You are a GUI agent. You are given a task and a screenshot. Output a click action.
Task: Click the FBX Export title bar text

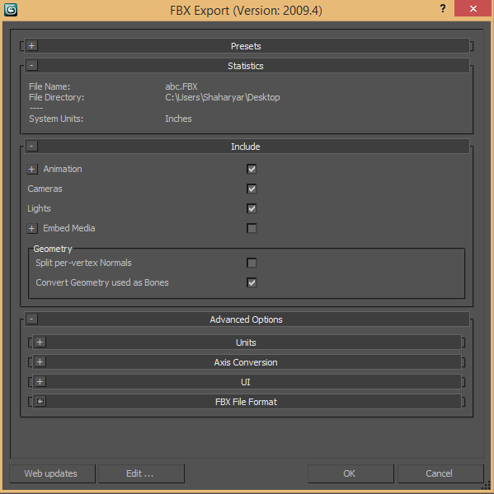pos(247,11)
